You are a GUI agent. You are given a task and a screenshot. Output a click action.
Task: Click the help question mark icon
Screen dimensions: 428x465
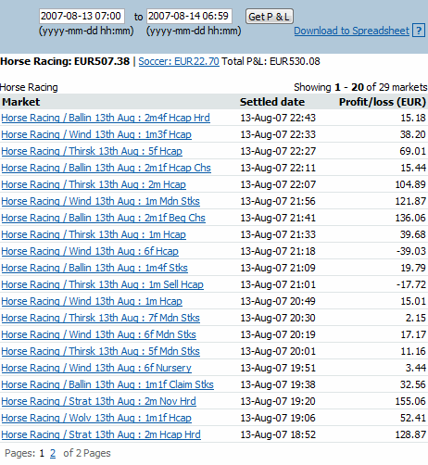coord(419,31)
